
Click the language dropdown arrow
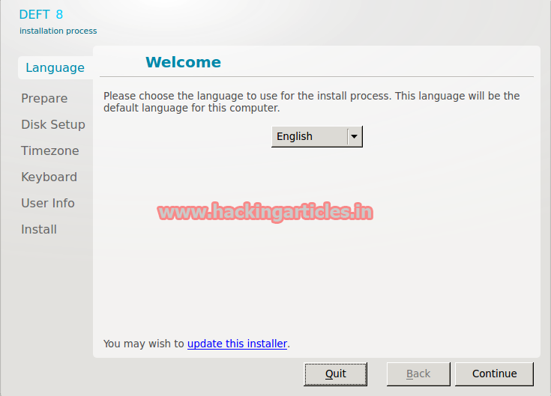[354, 136]
